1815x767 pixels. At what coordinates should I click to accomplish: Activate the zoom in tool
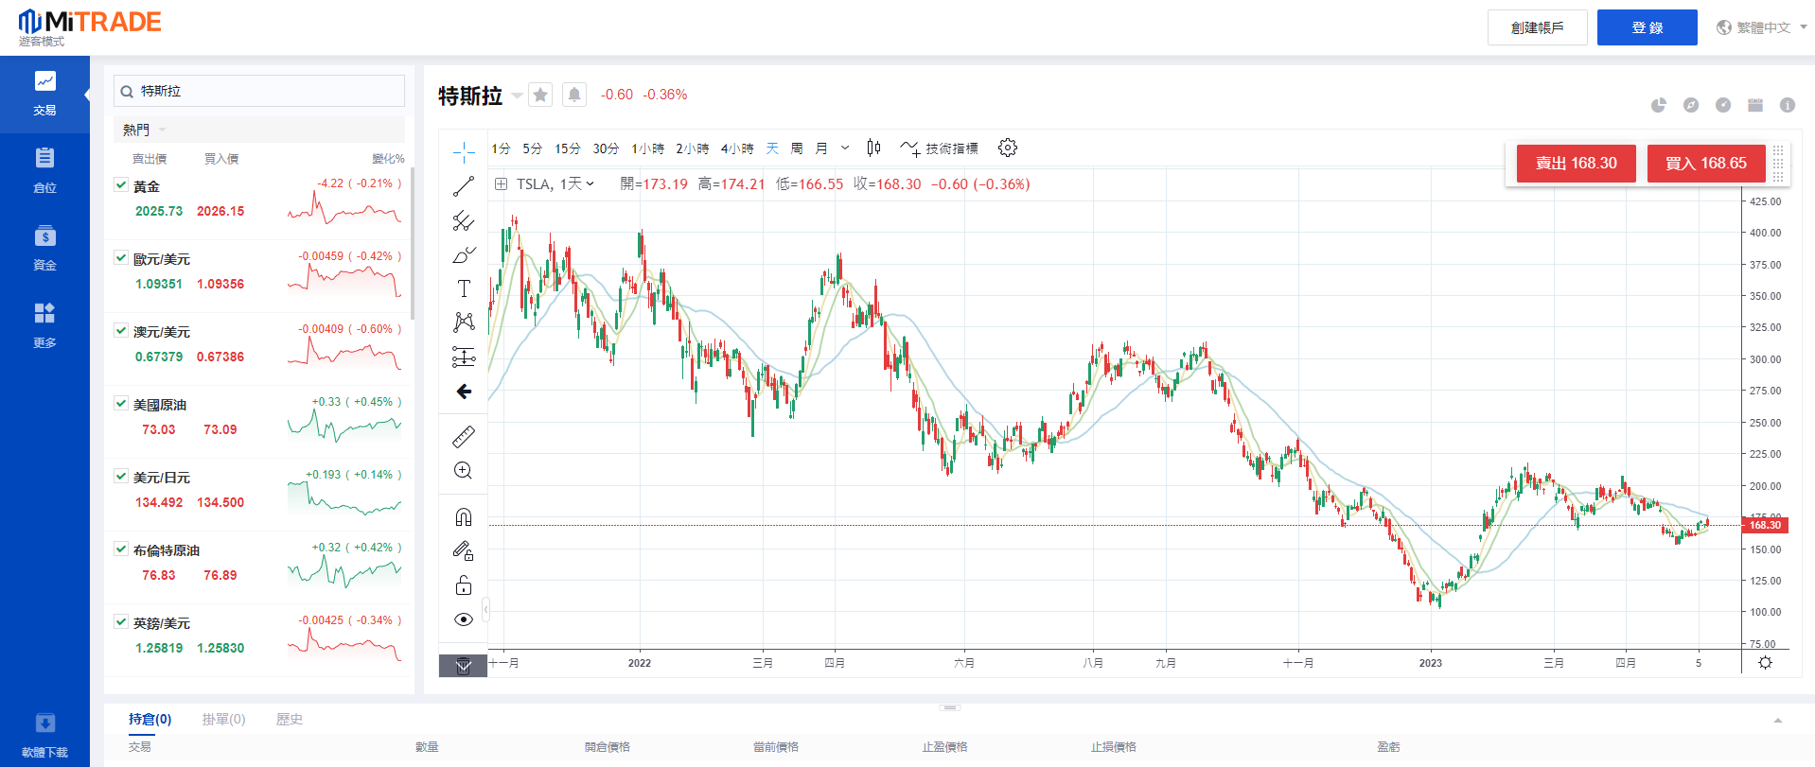coord(463,470)
